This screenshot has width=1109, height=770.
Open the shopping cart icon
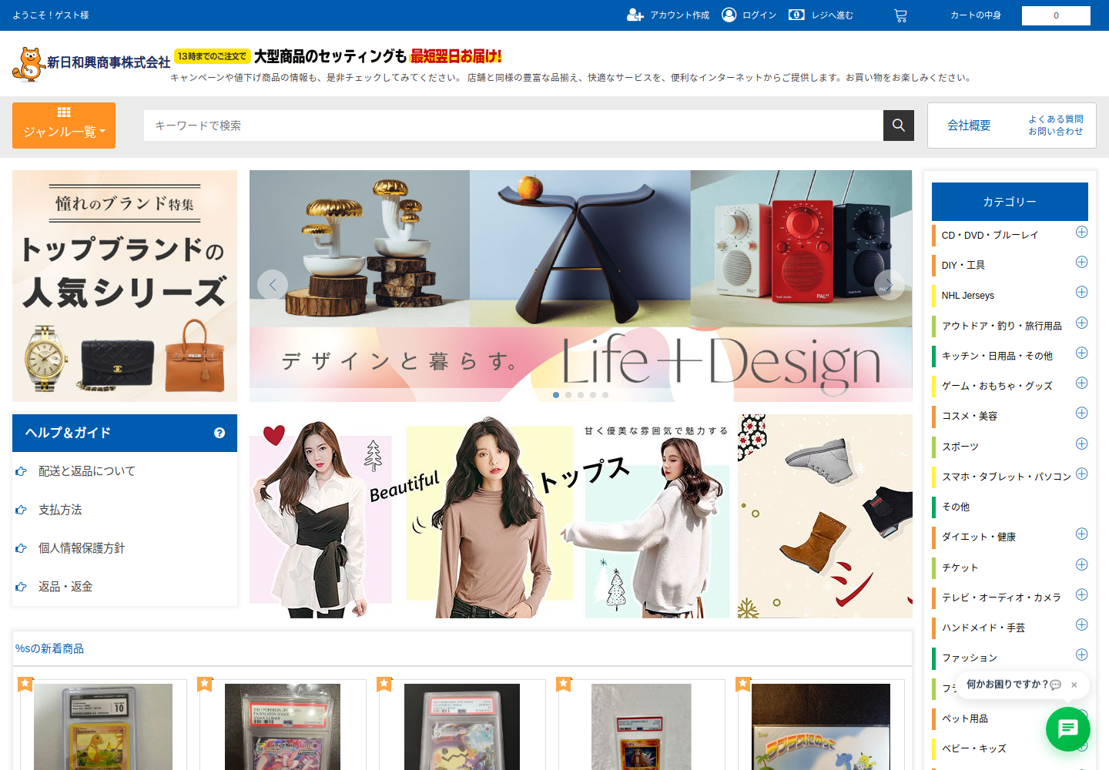tap(900, 15)
